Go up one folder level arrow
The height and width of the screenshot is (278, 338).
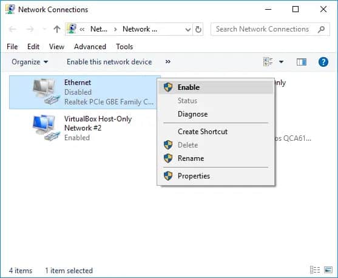(x=57, y=29)
